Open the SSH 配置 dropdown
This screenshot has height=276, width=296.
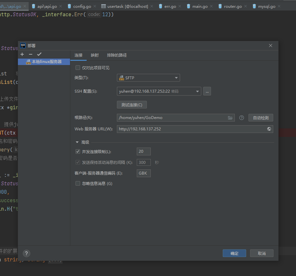(159, 91)
